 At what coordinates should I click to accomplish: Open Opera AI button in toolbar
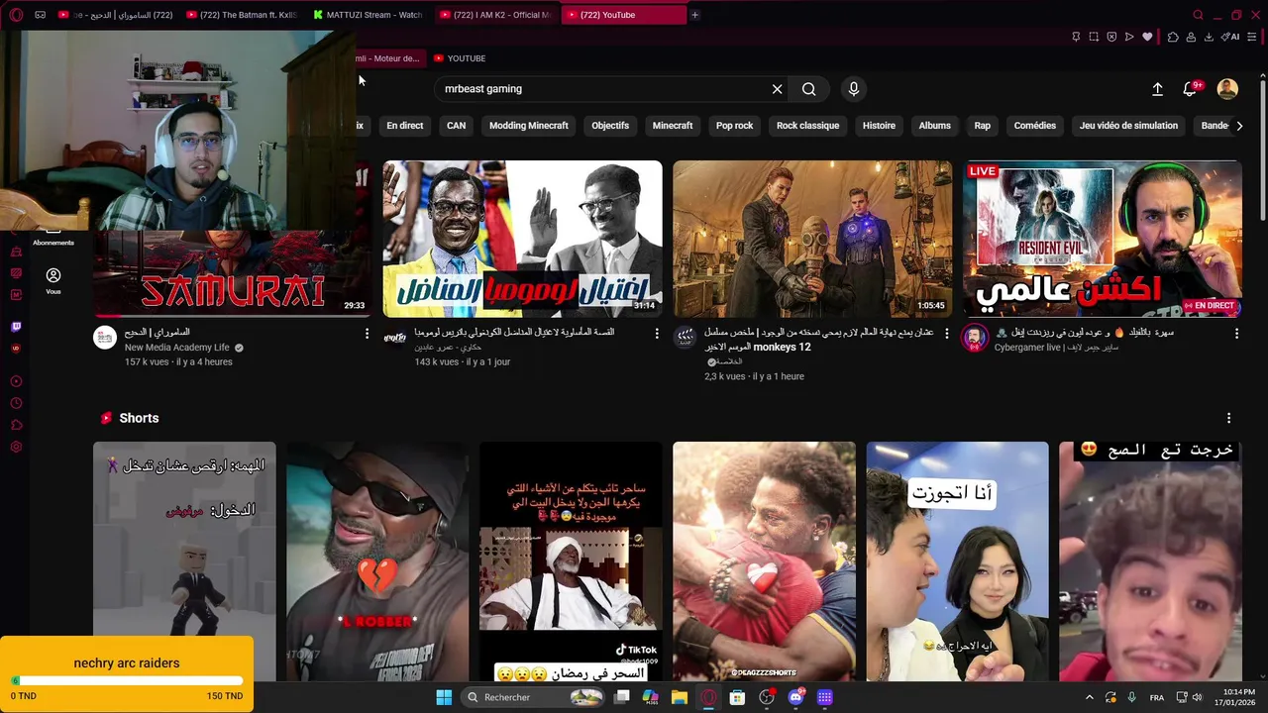point(1231,37)
